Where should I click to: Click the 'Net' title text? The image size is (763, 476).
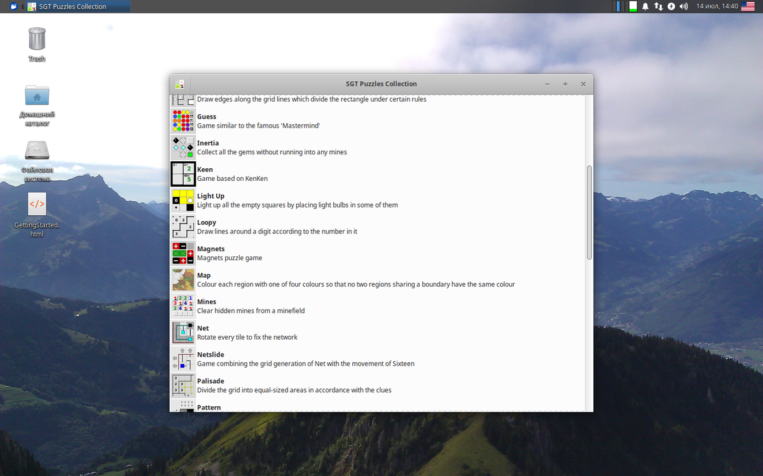[203, 328]
